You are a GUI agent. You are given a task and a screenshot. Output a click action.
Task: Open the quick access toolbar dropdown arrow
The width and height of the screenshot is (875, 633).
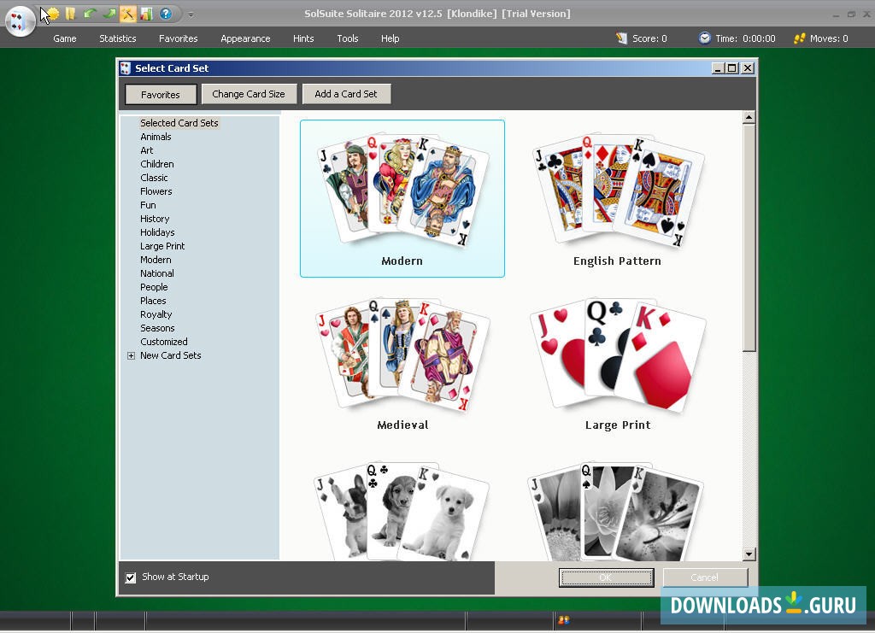point(191,14)
